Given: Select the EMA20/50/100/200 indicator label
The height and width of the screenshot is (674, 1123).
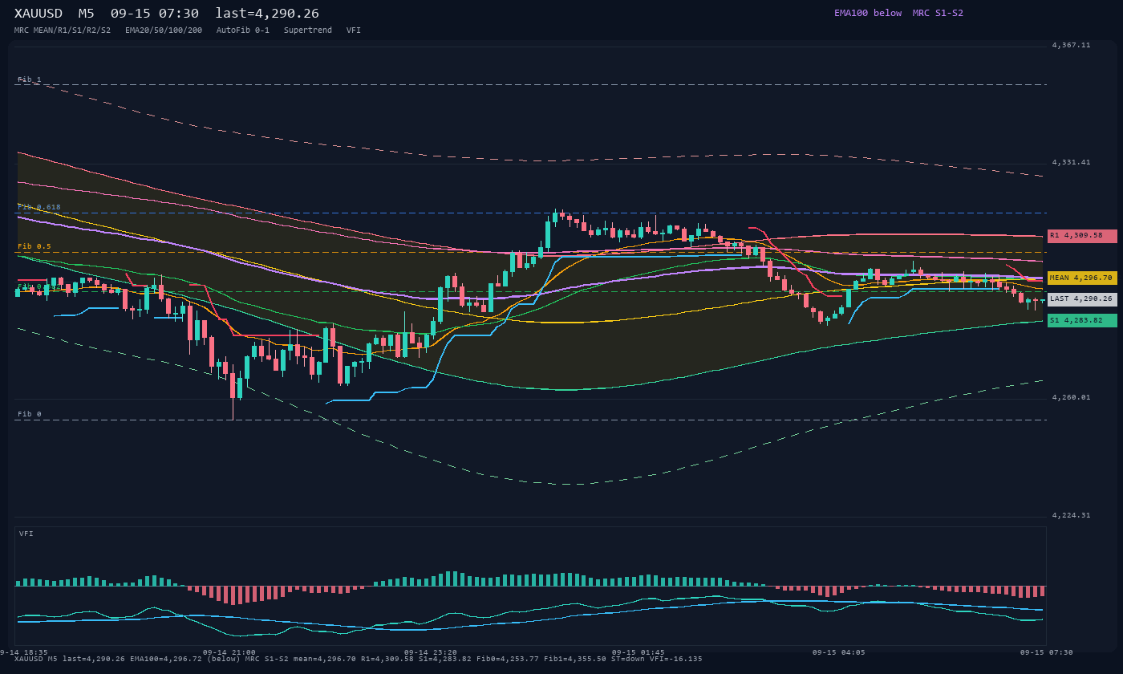Looking at the screenshot, I should pyautogui.click(x=164, y=30).
